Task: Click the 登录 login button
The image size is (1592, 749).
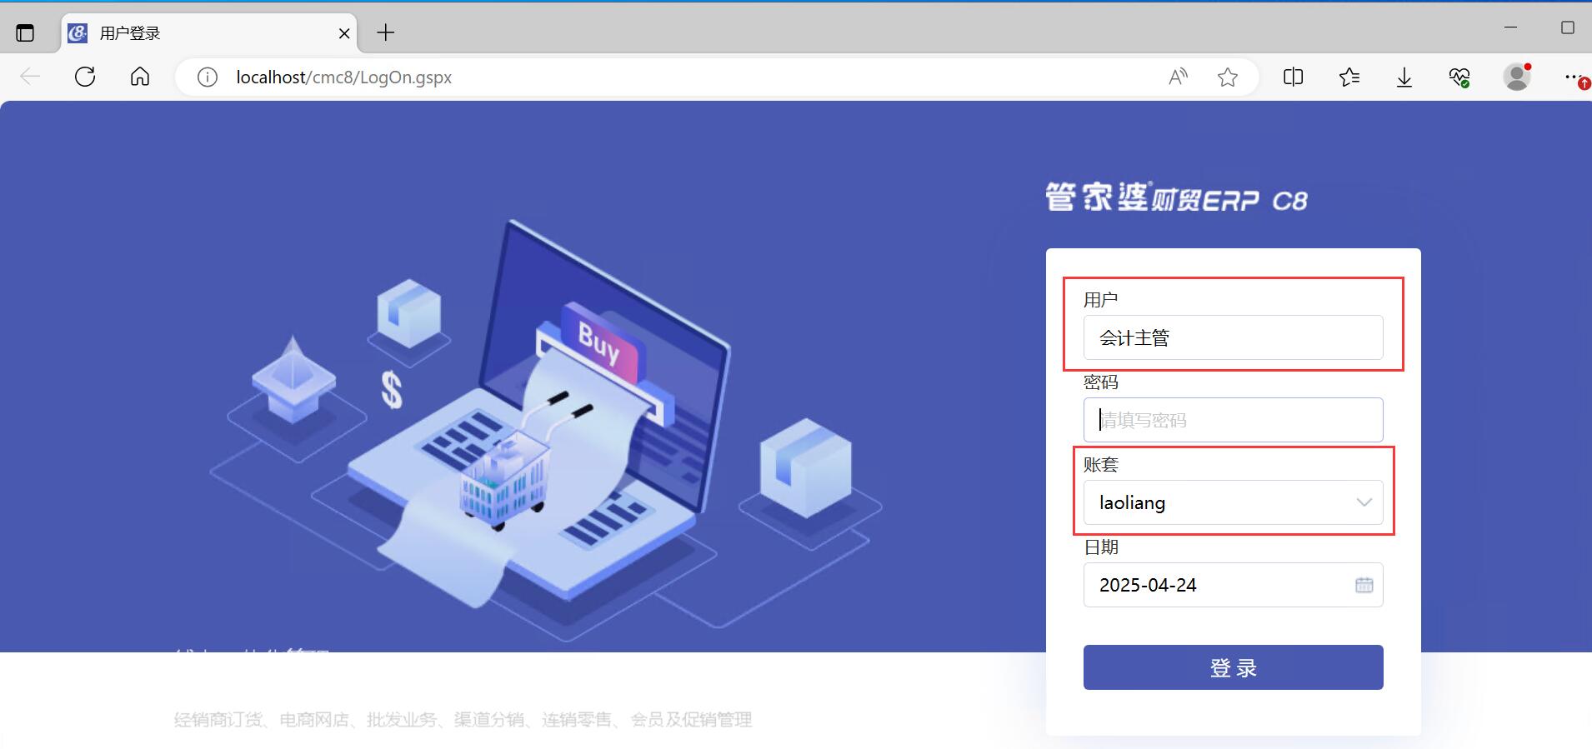Action: pos(1233,667)
